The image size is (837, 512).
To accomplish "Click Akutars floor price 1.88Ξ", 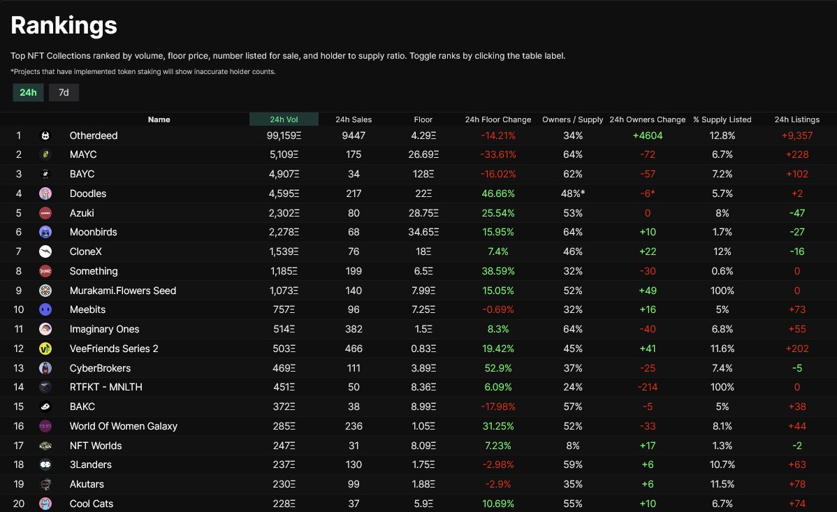I will 423,484.
